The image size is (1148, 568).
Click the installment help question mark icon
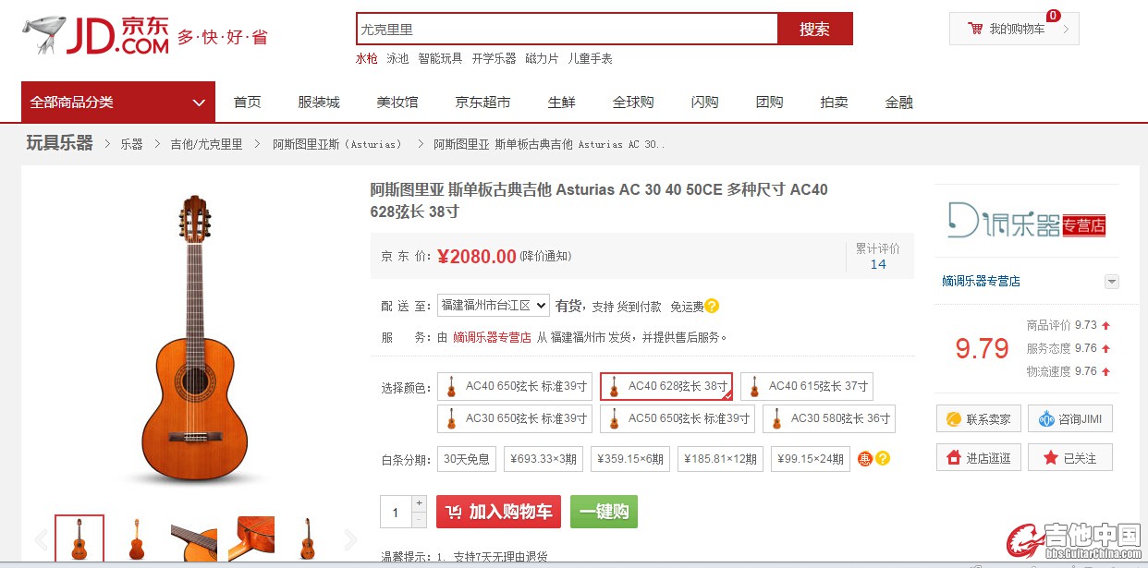pyautogui.click(x=883, y=458)
